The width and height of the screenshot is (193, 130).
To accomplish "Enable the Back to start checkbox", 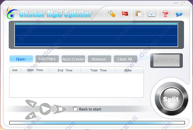I will coord(75,109).
